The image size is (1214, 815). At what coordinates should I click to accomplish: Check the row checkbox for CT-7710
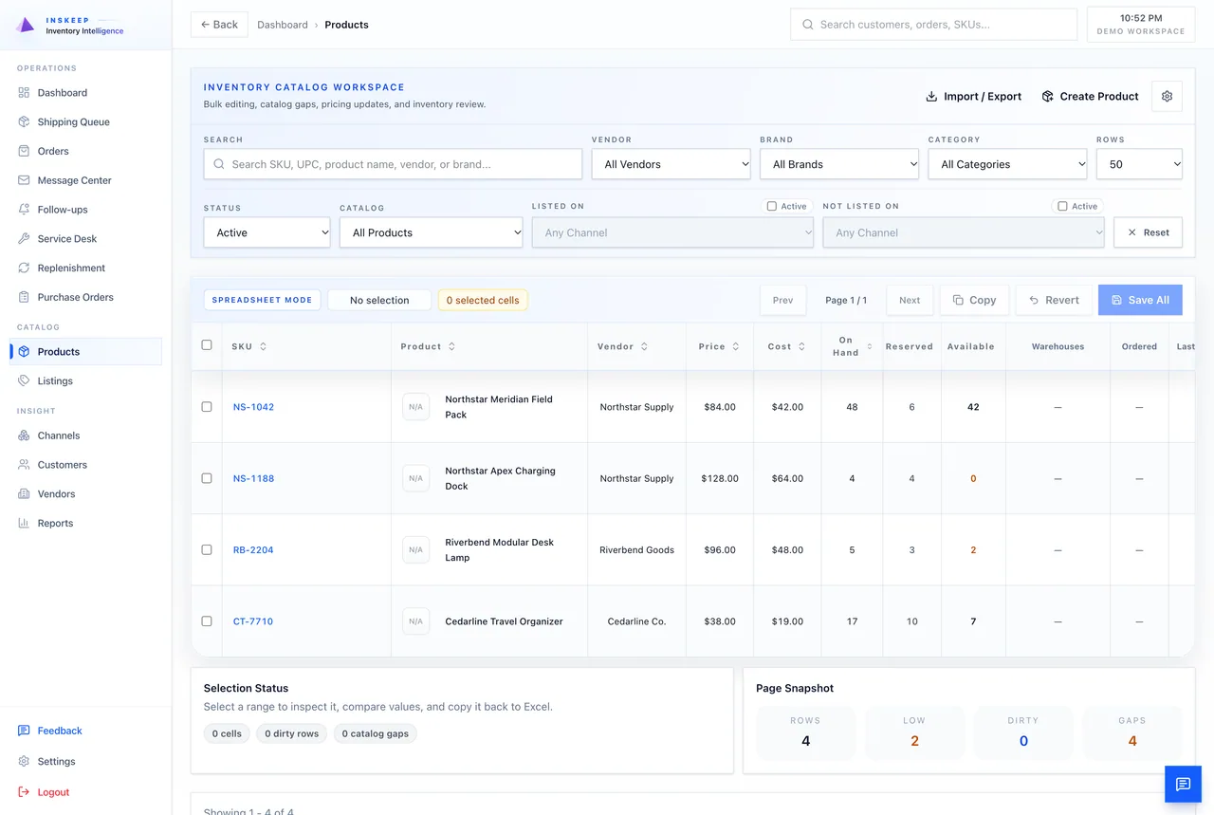(207, 621)
